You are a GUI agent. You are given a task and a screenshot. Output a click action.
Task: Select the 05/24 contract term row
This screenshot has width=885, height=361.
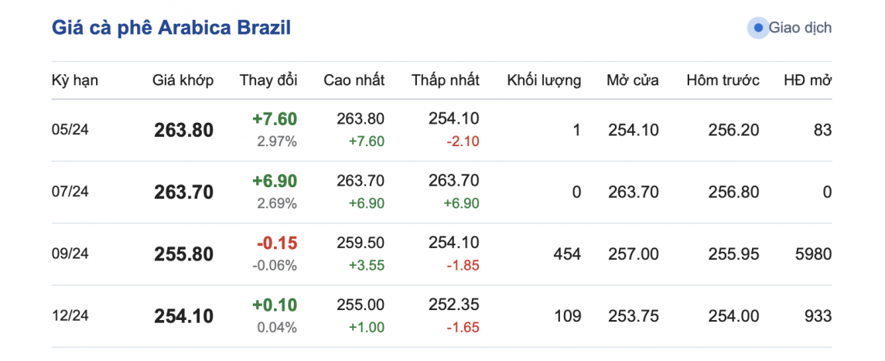click(x=70, y=131)
